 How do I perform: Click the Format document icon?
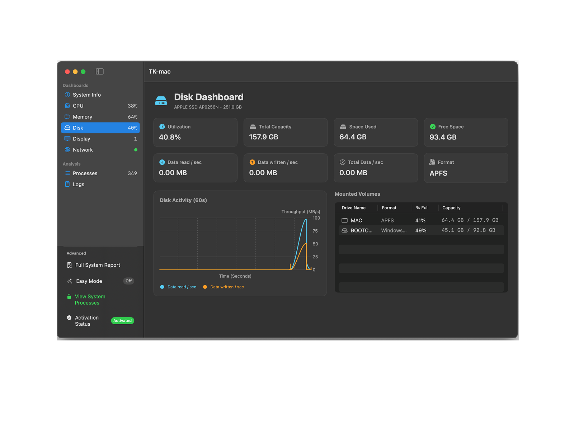pyautogui.click(x=432, y=162)
